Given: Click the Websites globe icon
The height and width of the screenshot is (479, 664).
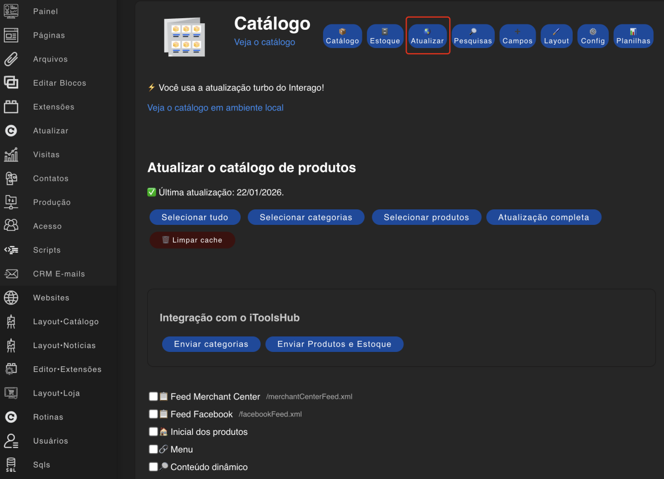Looking at the screenshot, I should [11, 297].
